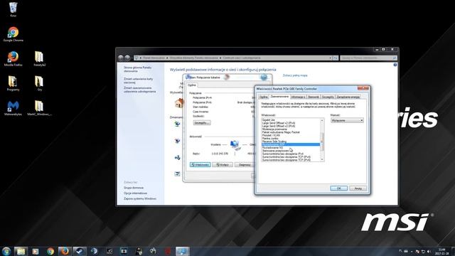The height and width of the screenshot is (256, 455).
Task: Click the clock in the system tray
Action: point(441,251)
